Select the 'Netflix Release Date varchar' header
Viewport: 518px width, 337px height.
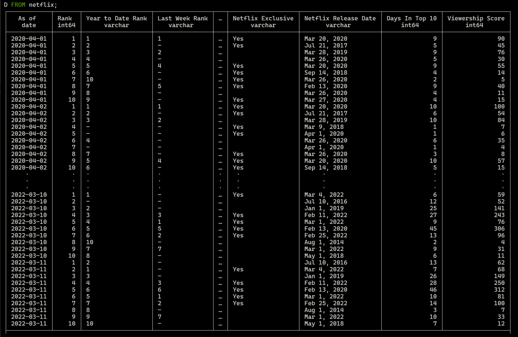pos(340,22)
